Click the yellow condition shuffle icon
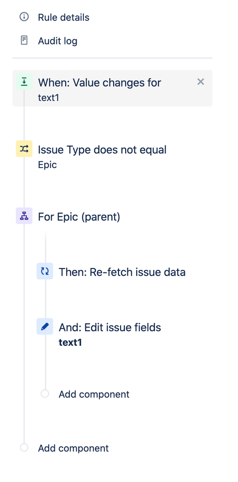 click(24, 149)
